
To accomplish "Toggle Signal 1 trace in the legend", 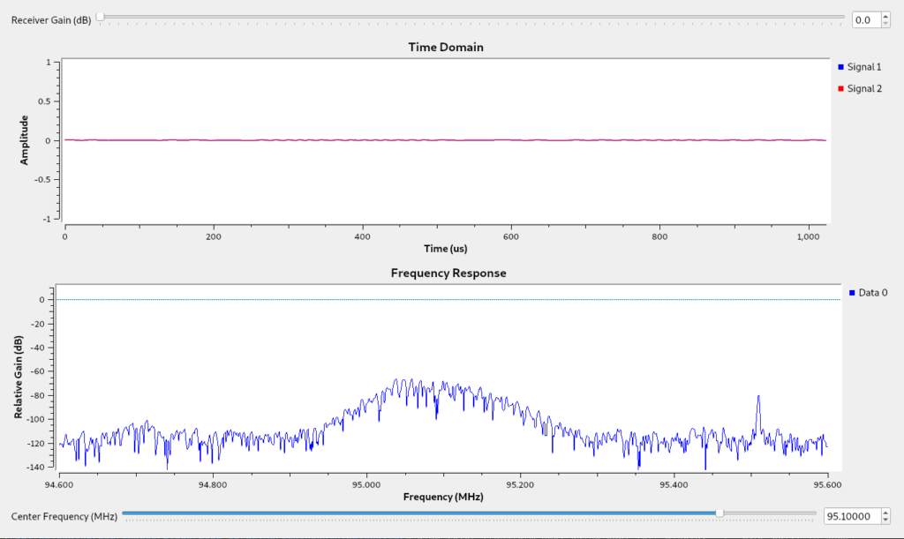I will click(859, 67).
